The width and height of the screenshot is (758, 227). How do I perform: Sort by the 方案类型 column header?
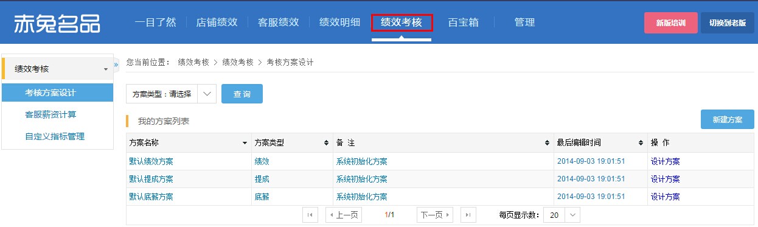(x=292, y=143)
